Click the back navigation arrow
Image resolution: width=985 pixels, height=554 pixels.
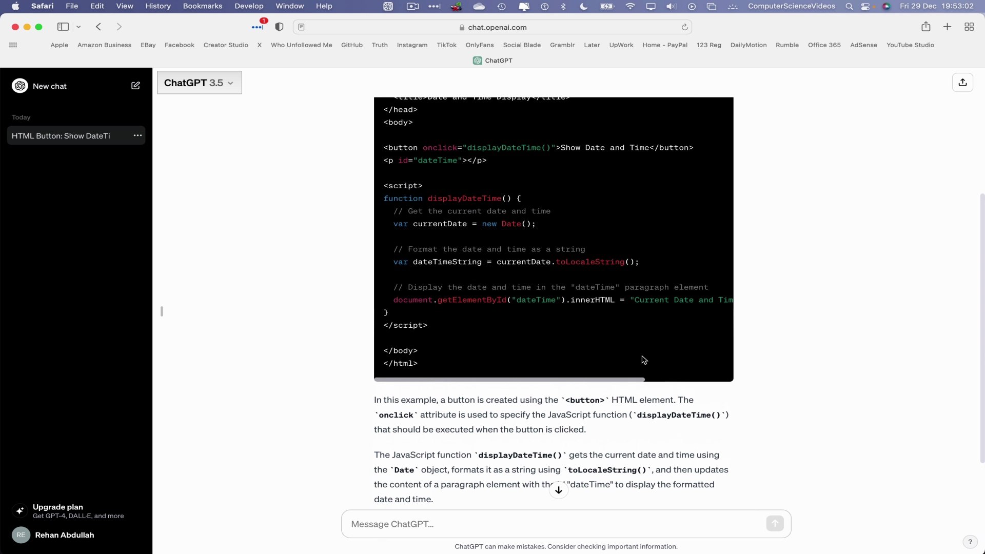point(98,27)
